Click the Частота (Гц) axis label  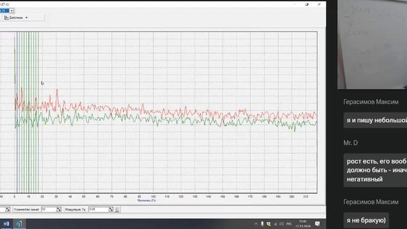pyautogui.click(x=147, y=200)
